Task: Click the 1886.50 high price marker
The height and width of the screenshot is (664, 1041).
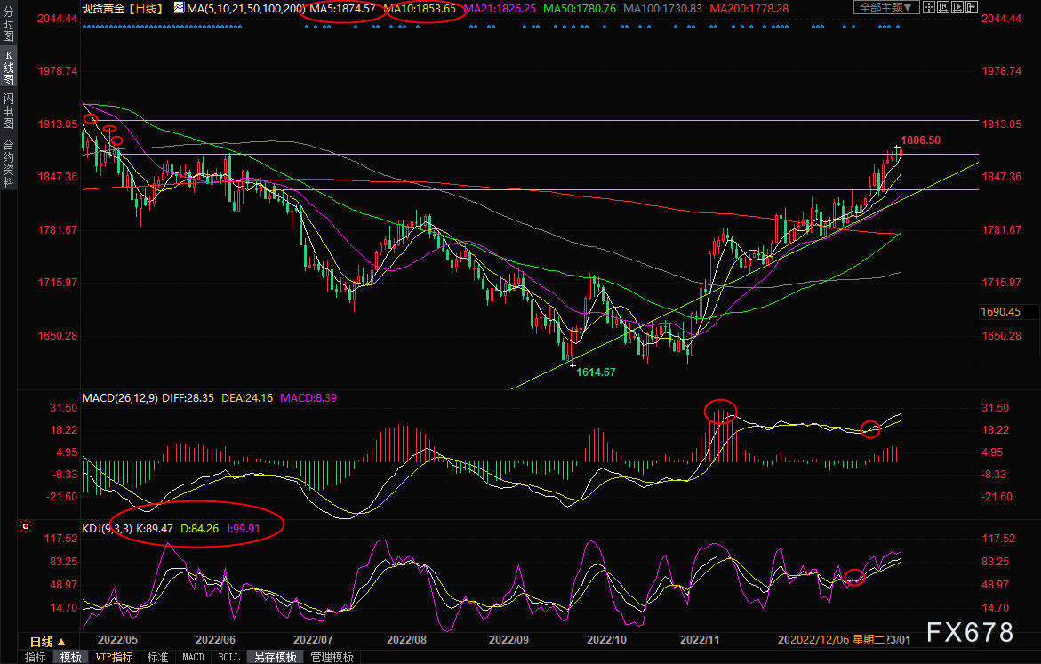Action: click(x=921, y=140)
